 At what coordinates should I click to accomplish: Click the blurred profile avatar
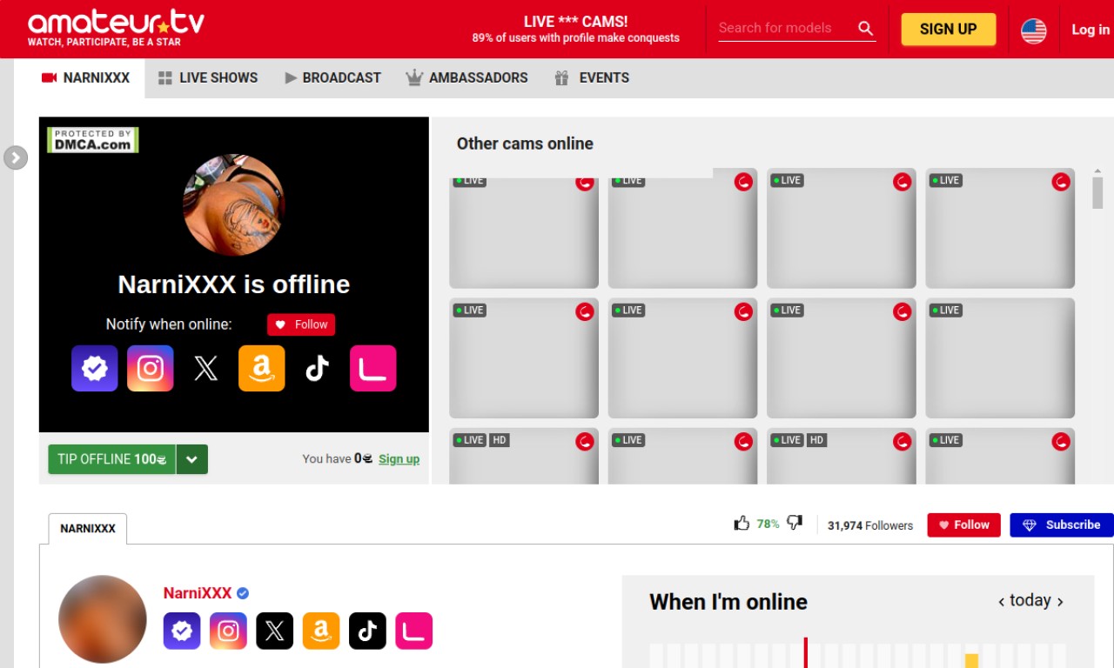pos(103,619)
